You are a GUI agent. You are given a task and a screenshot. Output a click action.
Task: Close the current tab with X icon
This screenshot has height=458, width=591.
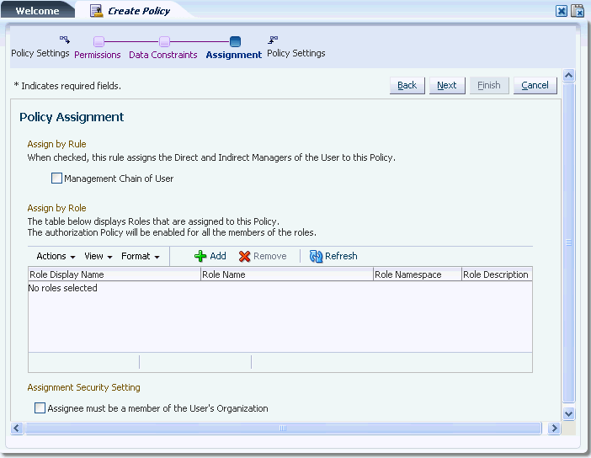pyautogui.click(x=562, y=11)
